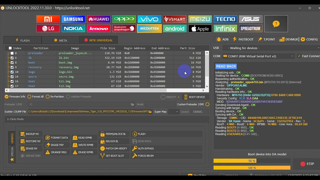Click the PERM|UNLOCK BL button
320x180 pixels.
click(114, 134)
